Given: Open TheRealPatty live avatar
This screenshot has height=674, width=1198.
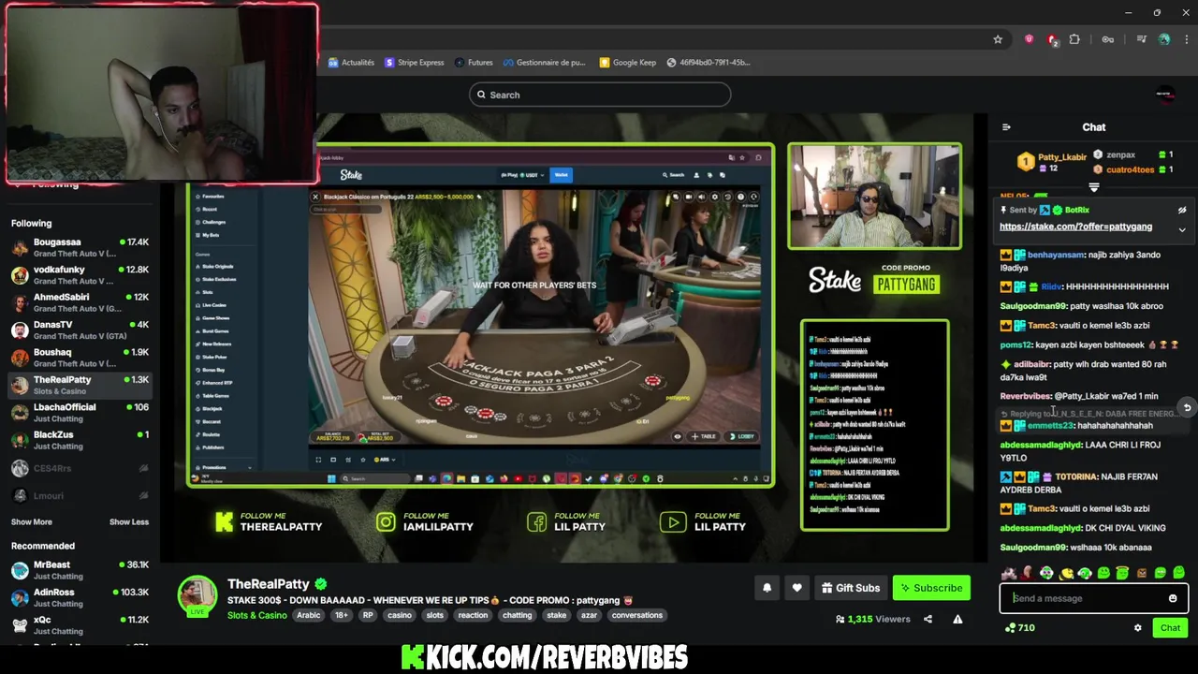Looking at the screenshot, I should (197, 596).
